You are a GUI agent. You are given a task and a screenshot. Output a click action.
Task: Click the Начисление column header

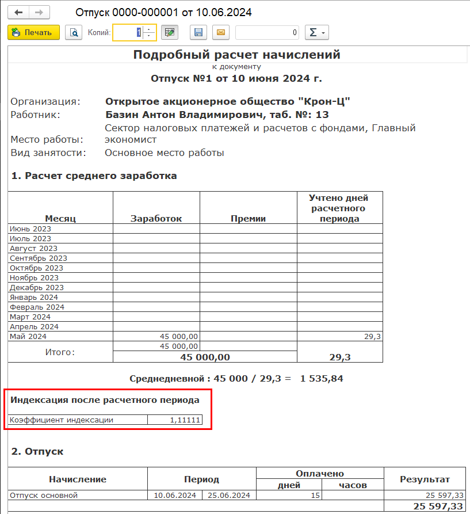78,479
